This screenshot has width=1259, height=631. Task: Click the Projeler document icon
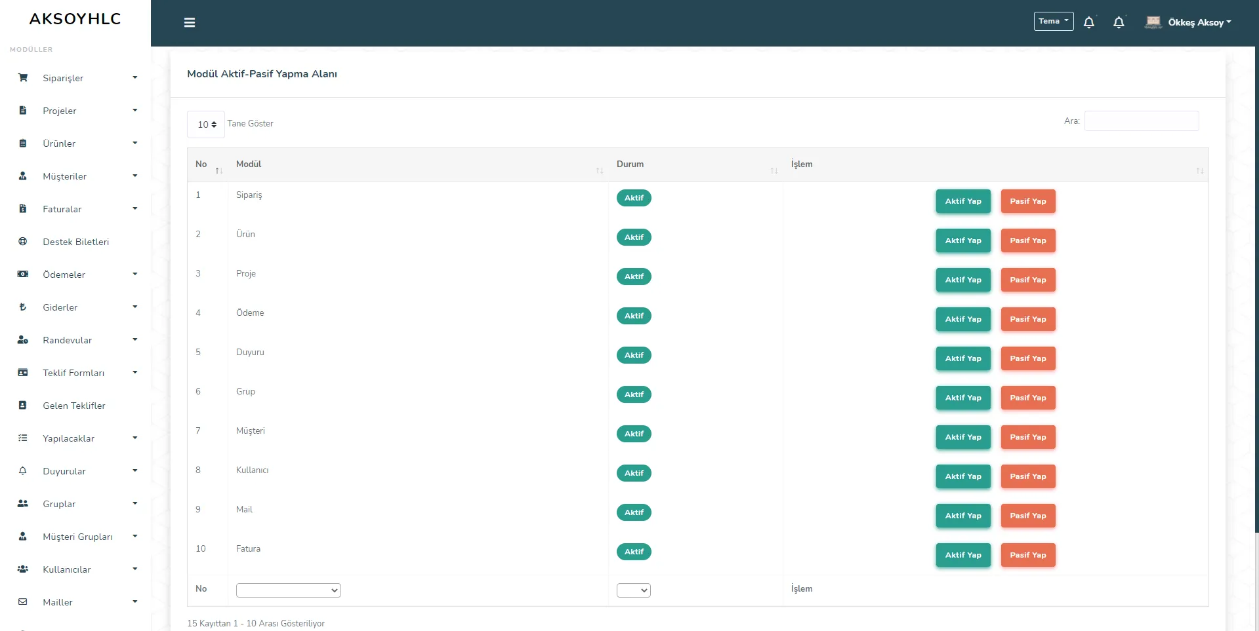point(23,111)
